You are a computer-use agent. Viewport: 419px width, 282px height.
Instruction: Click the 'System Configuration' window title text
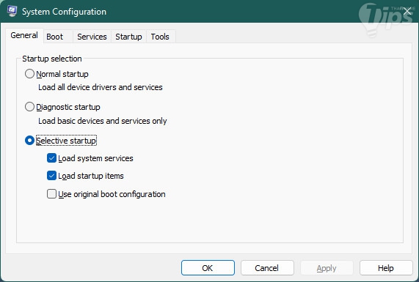tap(64, 12)
